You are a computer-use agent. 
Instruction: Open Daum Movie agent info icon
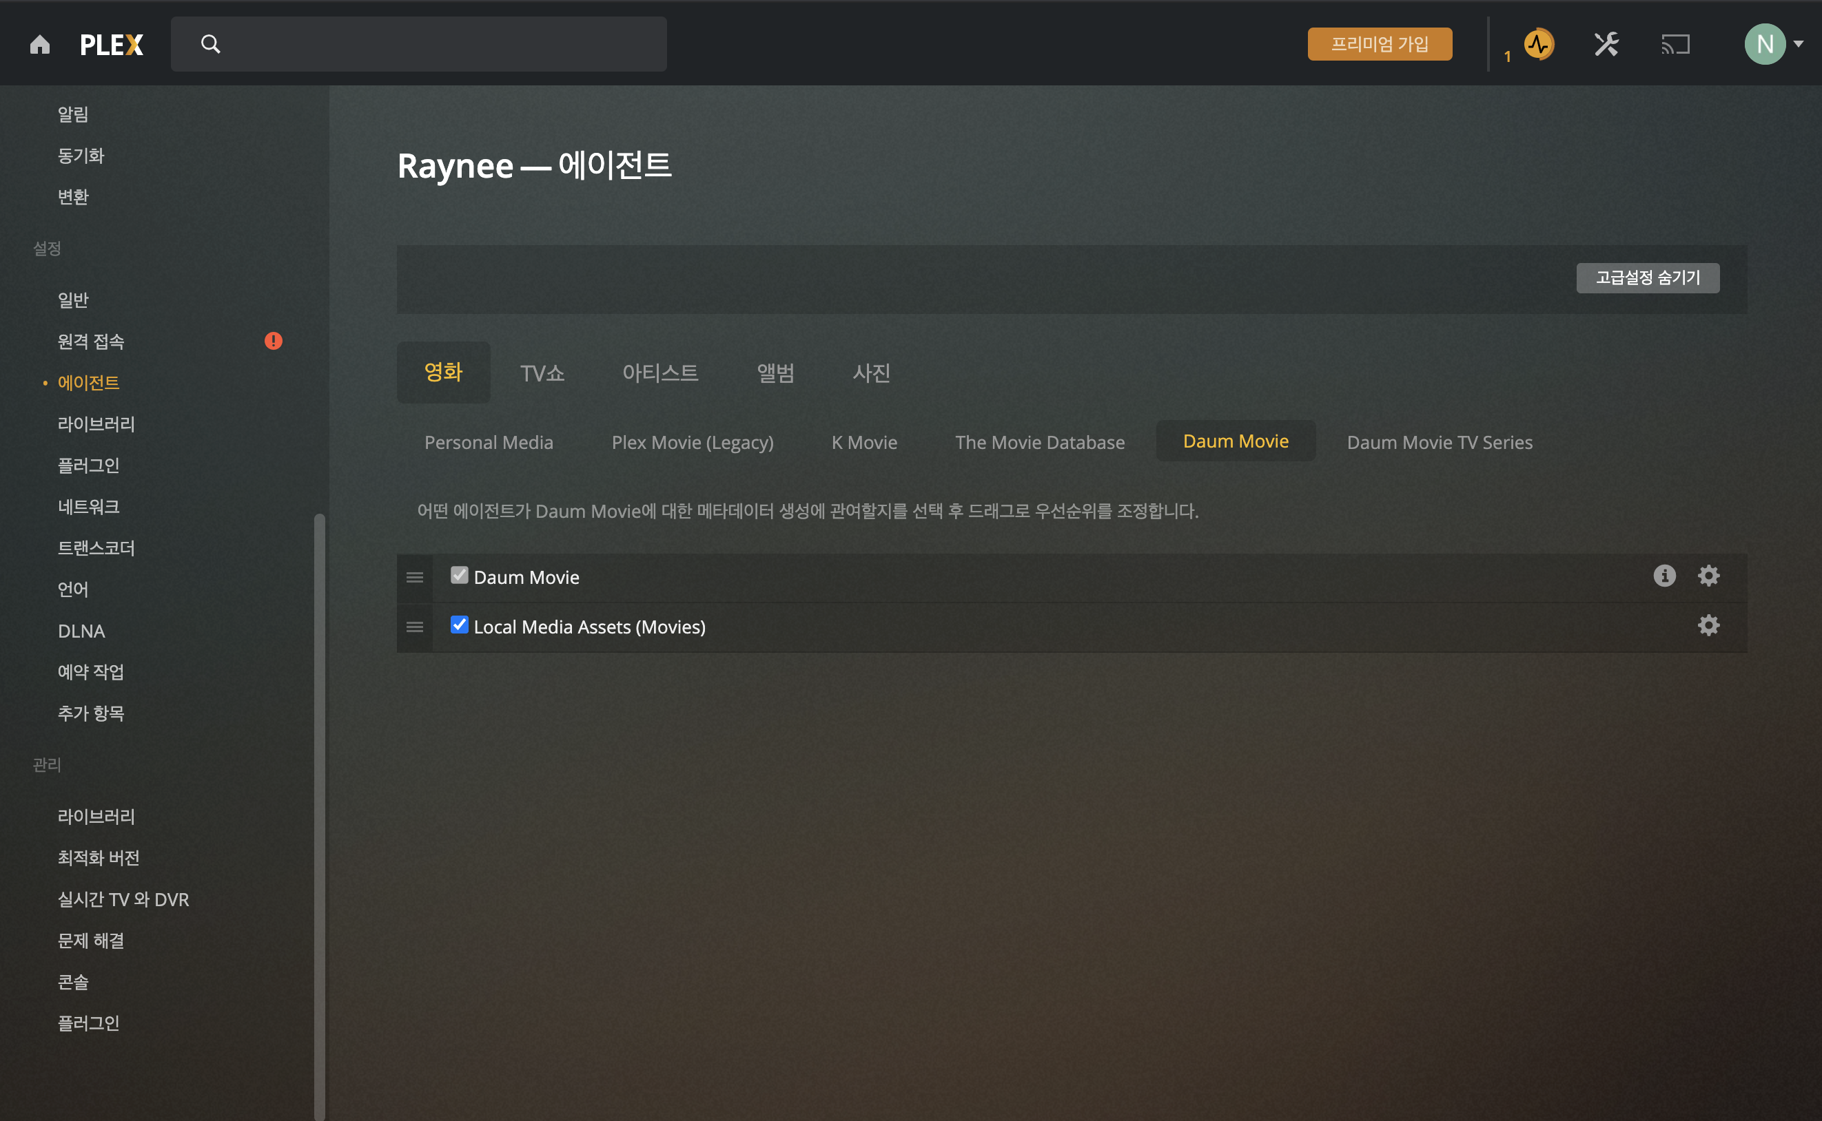click(1664, 576)
